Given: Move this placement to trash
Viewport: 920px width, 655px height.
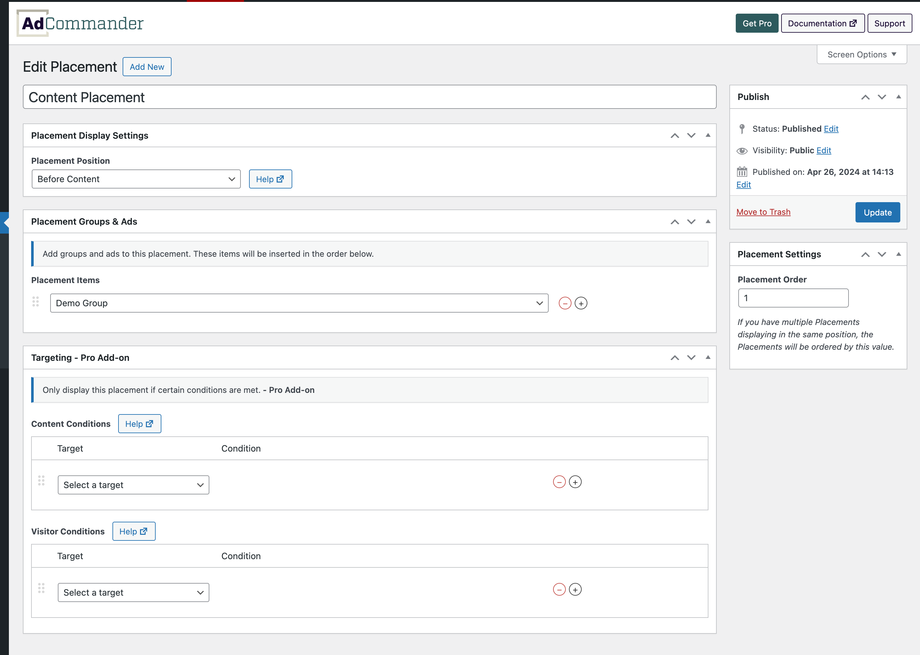Looking at the screenshot, I should click(x=763, y=212).
